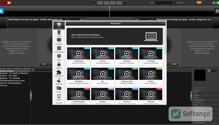Open the Опции gear section
This screenshot has width=219, height=125.
[59, 57]
